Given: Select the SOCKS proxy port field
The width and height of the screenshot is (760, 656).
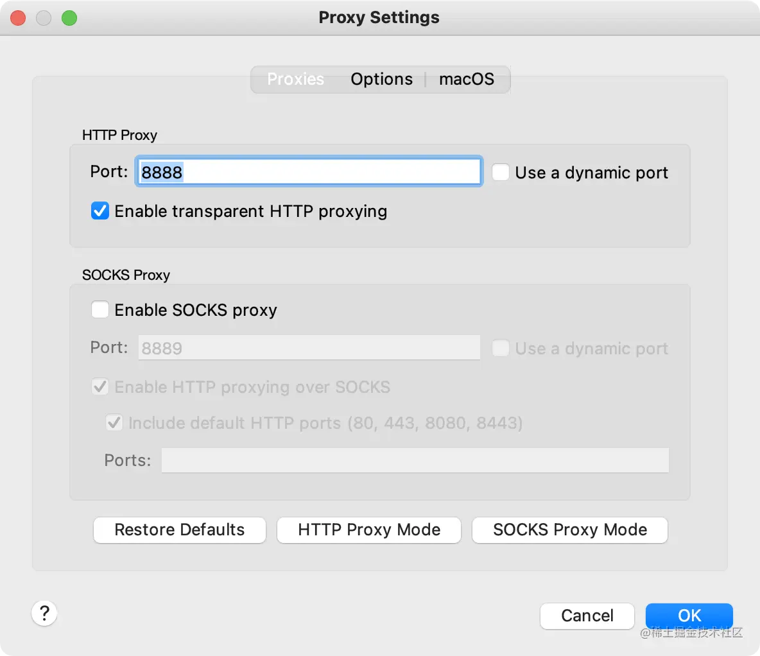Looking at the screenshot, I should pos(308,347).
